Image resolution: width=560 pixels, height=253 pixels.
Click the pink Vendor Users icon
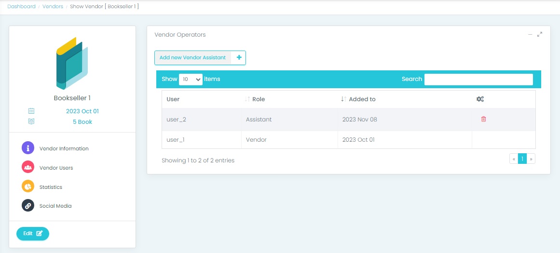pyautogui.click(x=28, y=167)
